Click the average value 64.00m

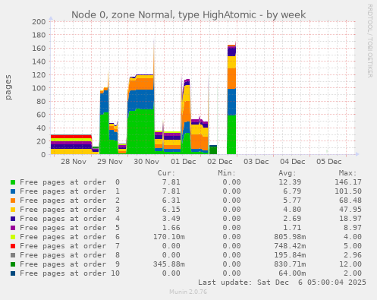point(292,273)
